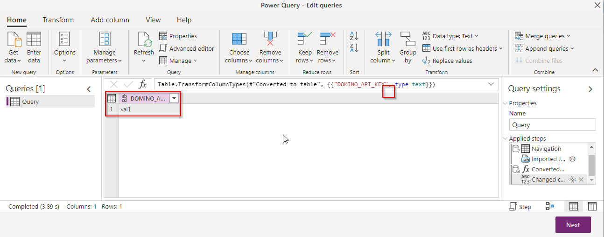Screen dimensions: 604x237
Task: Select the val1 cell
Action: tap(149, 109)
